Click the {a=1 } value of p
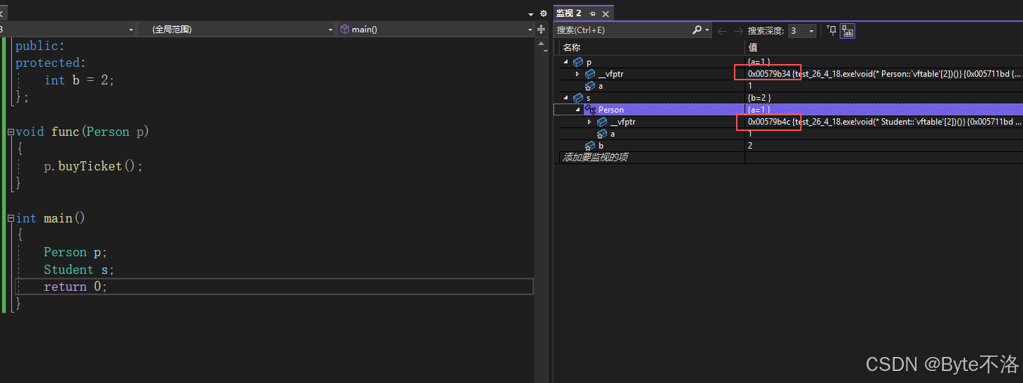 [x=759, y=62]
